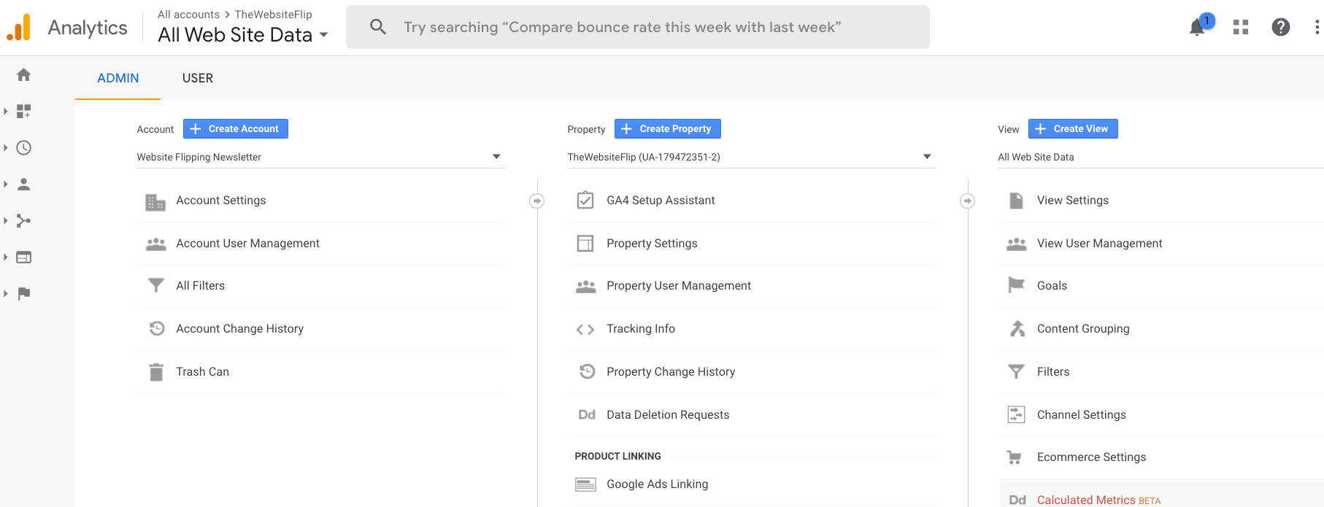Open the Home icon in sidebar
The image size is (1324, 507).
pyautogui.click(x=23, y=74)
